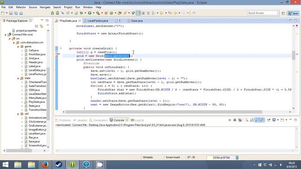The width and height of the screenshot is (301, 169).
Task: Switch to the LevelFactory.java editor tab
Action: coord(96,21)
